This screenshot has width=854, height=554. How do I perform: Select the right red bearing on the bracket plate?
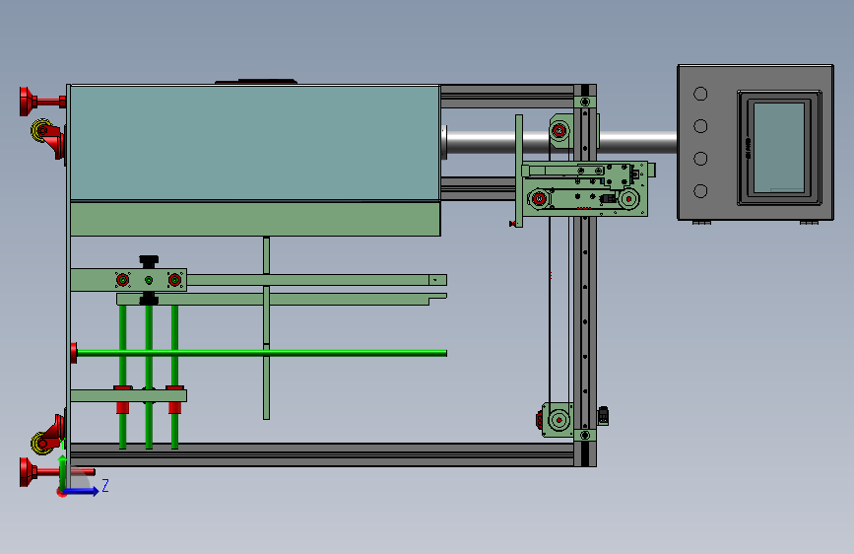pos(174,280)
